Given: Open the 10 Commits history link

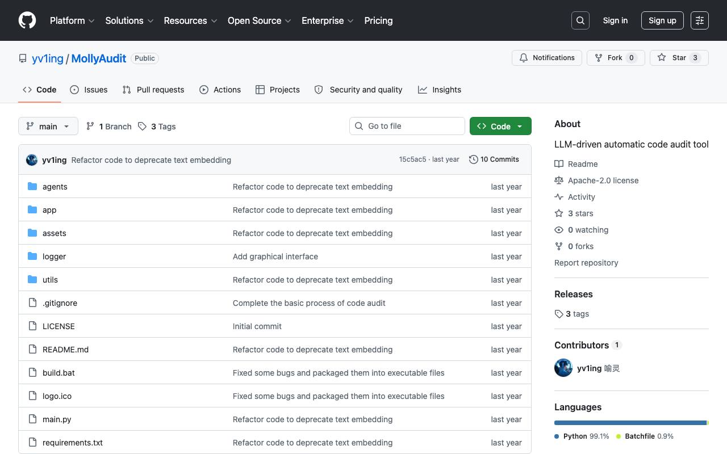Looking at the screenshot, I should click(494, 159).
